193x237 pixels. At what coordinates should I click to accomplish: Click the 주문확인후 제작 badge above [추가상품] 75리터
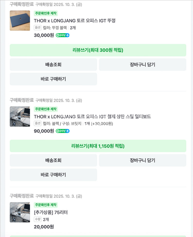[x=46, y=205]
